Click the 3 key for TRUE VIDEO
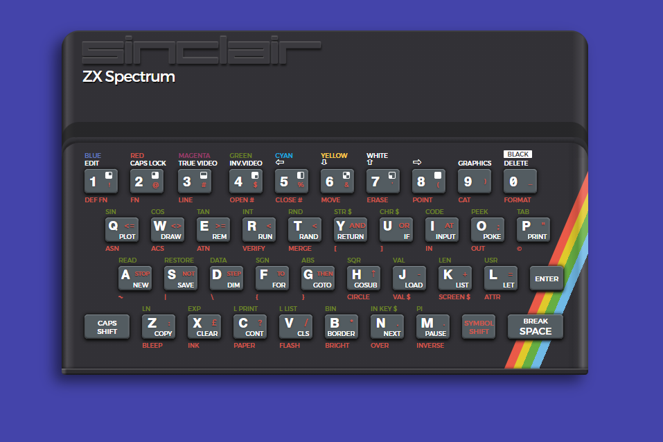 [195, 181]
